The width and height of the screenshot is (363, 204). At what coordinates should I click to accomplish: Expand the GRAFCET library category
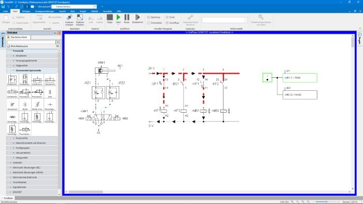[x=11, y=192]
